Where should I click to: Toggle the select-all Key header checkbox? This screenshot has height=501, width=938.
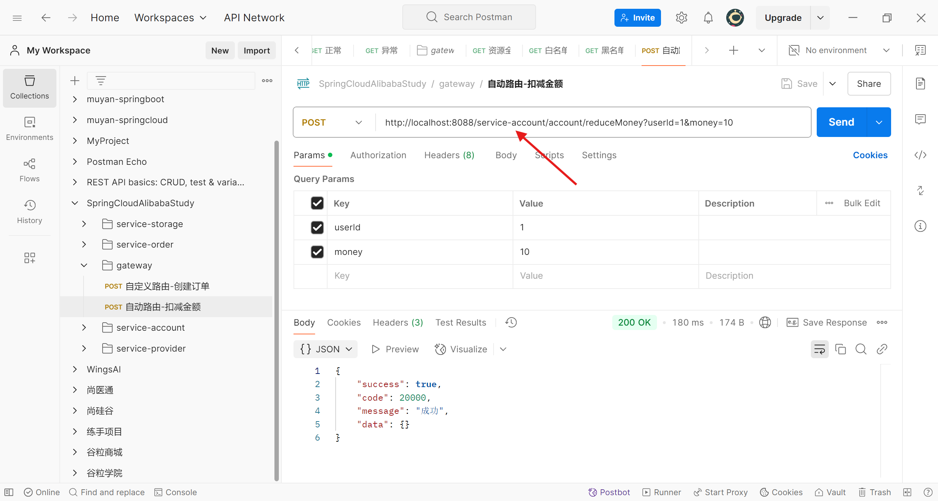point(317,203)
